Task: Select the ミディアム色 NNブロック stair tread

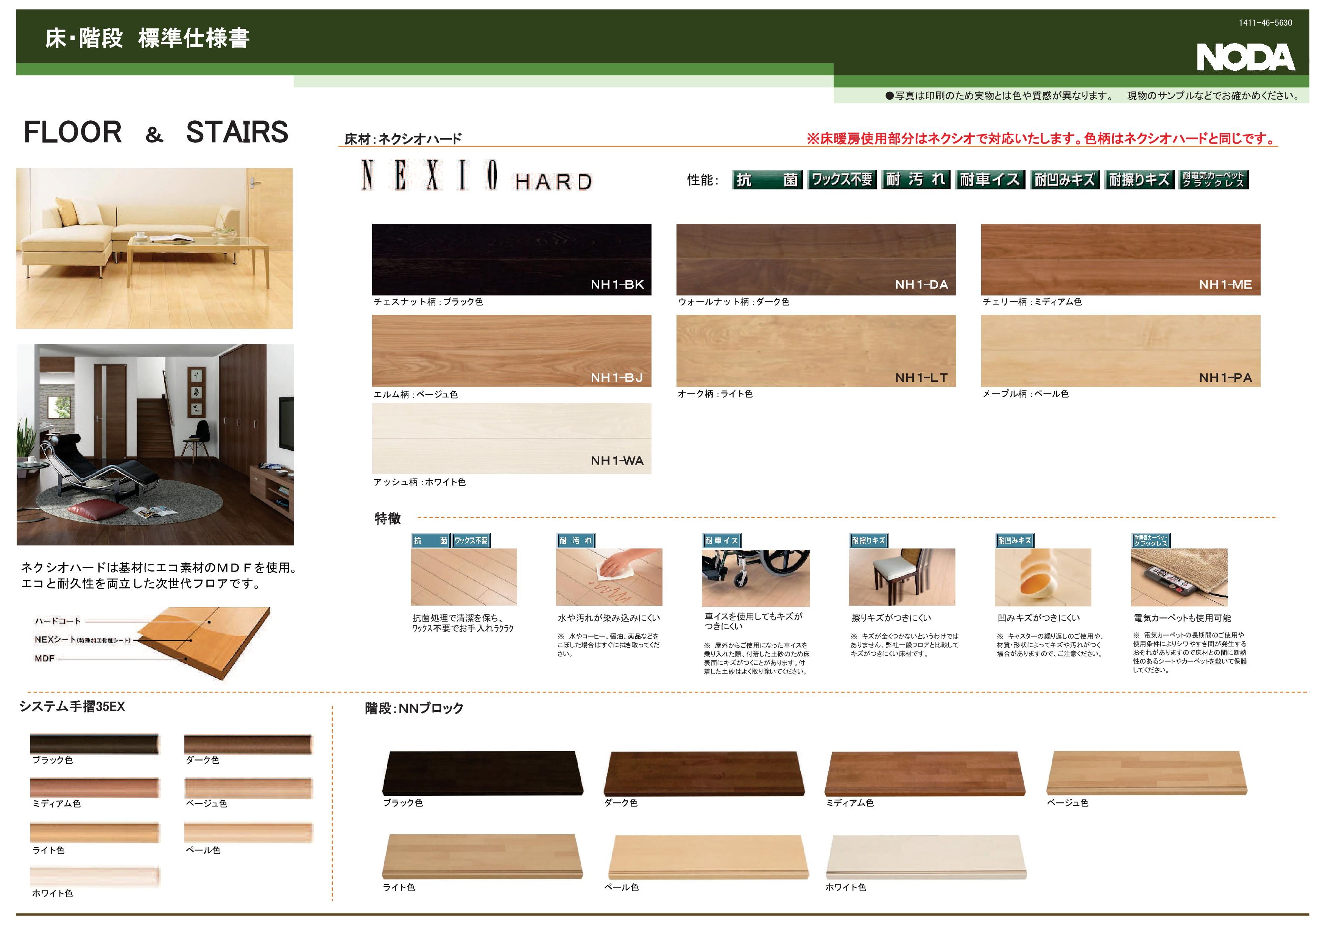Action: point(925,773)
